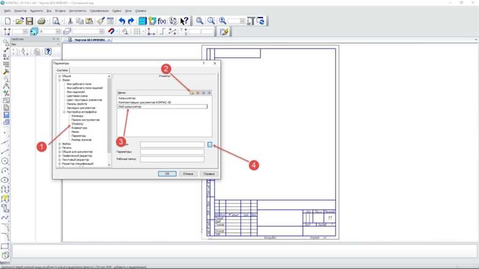Expand 'Графический редактор' tree node

(60, 156)
